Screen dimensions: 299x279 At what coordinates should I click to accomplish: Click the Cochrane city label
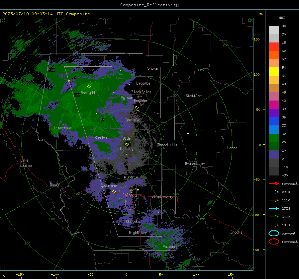point(109,185)
